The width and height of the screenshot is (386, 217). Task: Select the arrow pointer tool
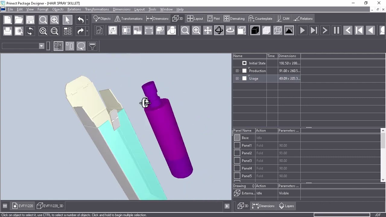tap(67, 20)
